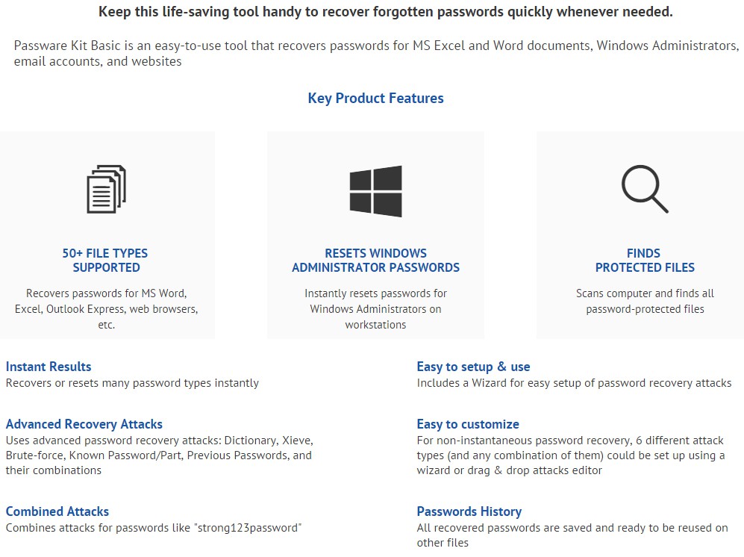Image resolution: width=744 pixels, height=557 pixels.
Task: Click the life-saving tool bold headline
Action: pyautogui.click(x=385, y=12)
